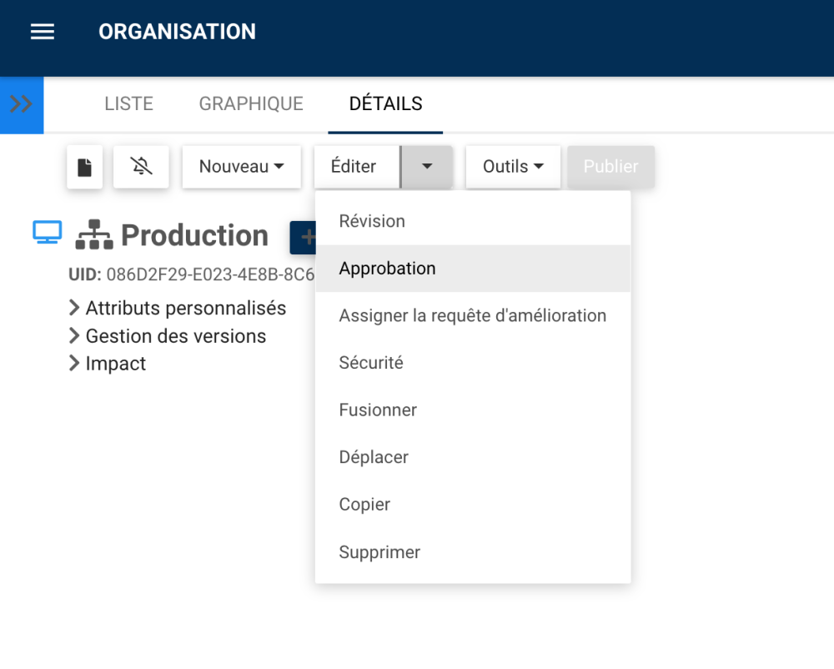834x669 pixels.
Task: Click the organisation hierarchy icon beside Production
Action: point(93,235)
